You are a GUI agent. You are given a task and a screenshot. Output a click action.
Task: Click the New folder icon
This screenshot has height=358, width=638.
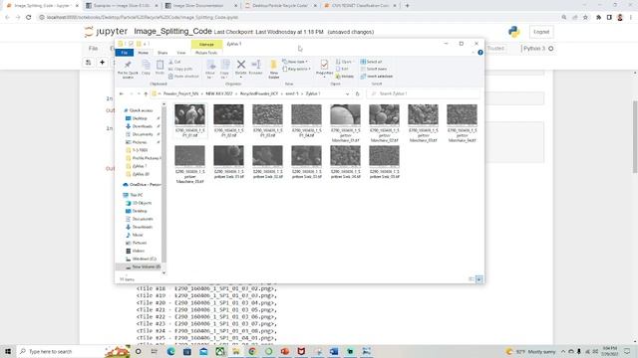point(273,65)
